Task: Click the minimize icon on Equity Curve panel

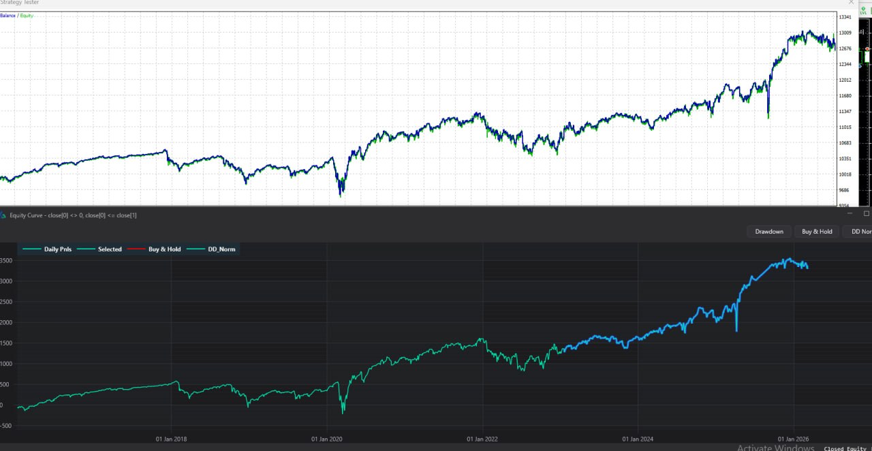Action: coord(850,213)
